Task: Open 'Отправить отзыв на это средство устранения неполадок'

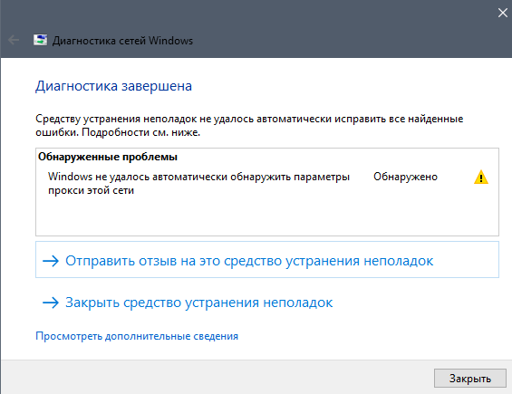Action: (267, 260)
